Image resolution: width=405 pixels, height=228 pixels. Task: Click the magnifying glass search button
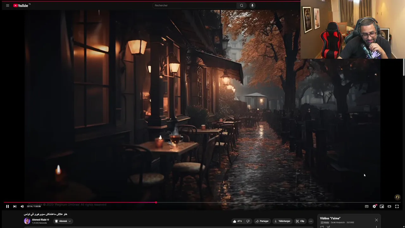242,5
